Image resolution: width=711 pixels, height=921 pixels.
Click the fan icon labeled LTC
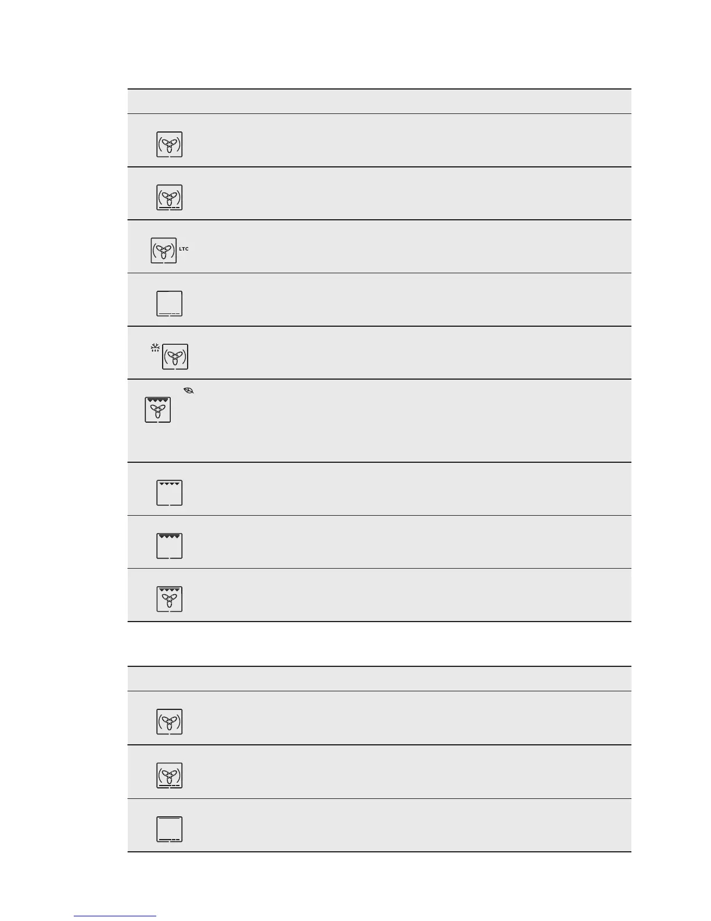tap(164, 250)
